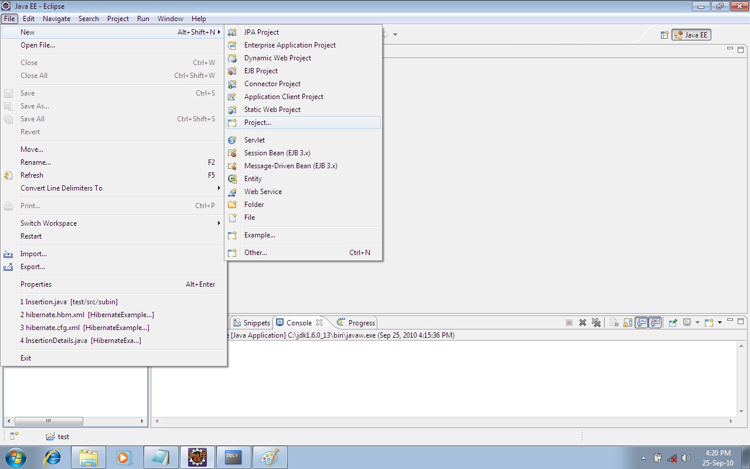Select the Remove Launch icon
The image size is (750, 469).
coord(582,322)
